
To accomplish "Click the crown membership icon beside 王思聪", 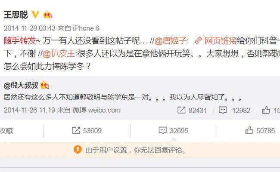I will [x=47, y=15].
